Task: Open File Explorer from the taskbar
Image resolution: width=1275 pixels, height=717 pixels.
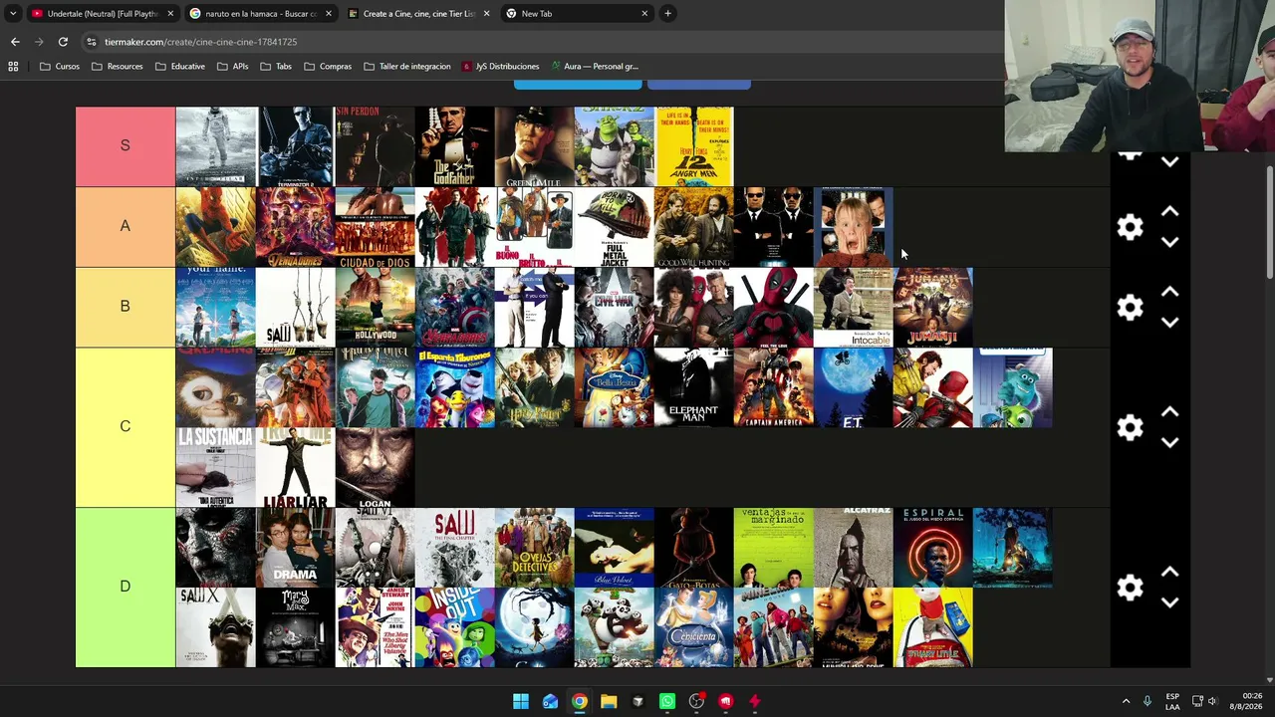Action: tap(609, 701)
